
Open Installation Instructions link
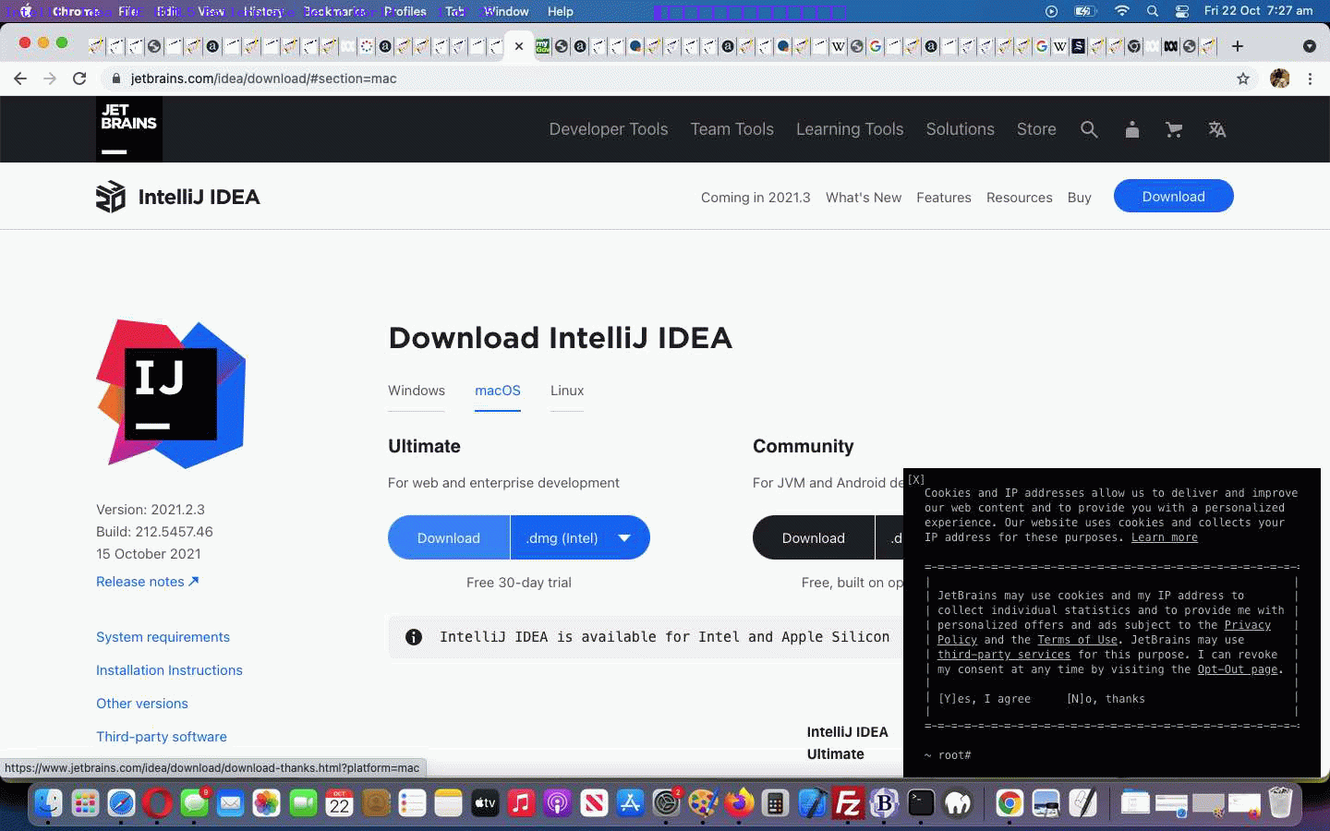[x=169, y=670]
